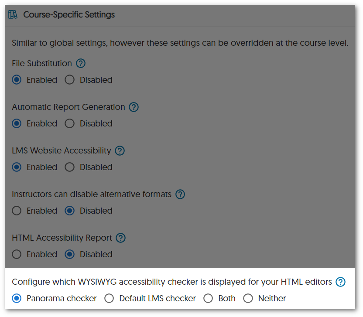Enable HTML Accessibility Report
363x317 pixels.
(x=17, y=255)
